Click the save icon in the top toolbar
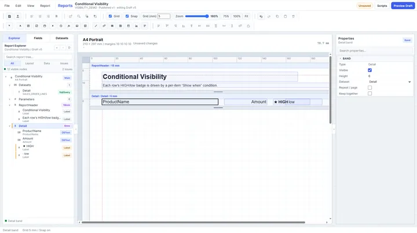Image resolution: width=417 pixels, height=233 pixels. tap(9, 16)
